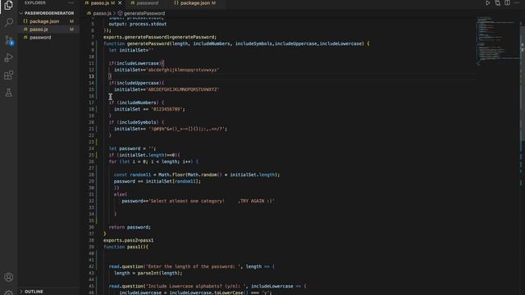Image resolution: width=525 pixels, height=295 pixels.
Task: Open the Manage gear icon
Action: click(9, 293)
